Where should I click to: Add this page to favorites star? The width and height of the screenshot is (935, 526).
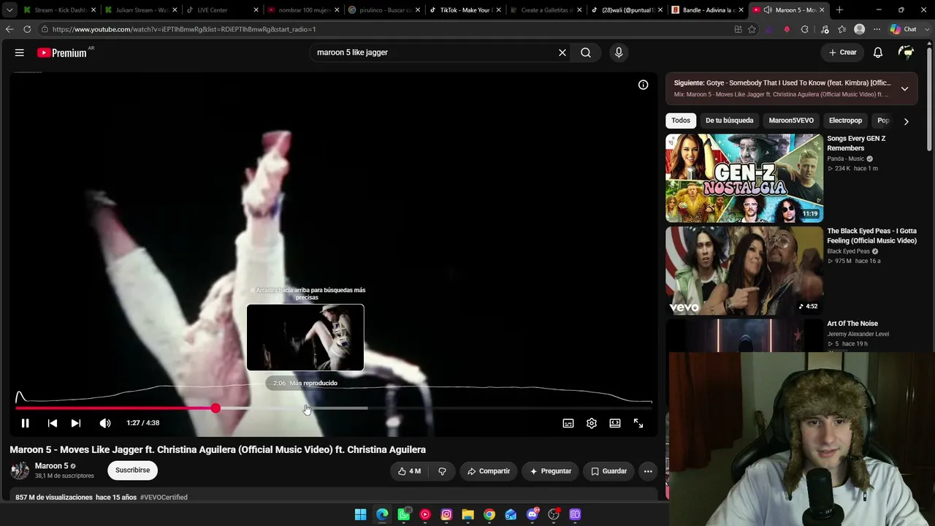tap(752, 29)
